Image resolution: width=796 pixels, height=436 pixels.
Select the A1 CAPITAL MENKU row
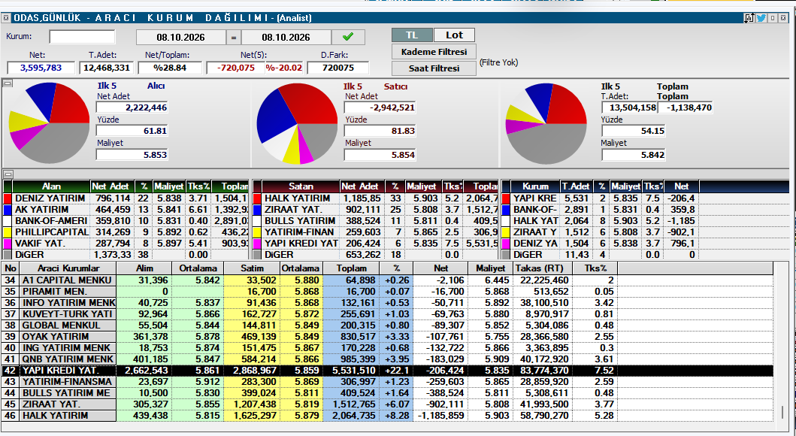coord(387,280)
